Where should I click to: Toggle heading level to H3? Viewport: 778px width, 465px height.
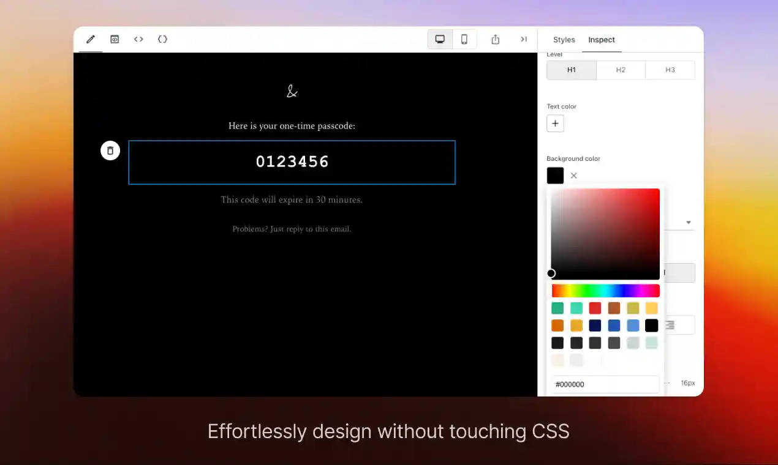pos(670,70)
